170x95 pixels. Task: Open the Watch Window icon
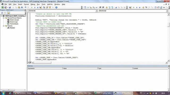point(161,7)
